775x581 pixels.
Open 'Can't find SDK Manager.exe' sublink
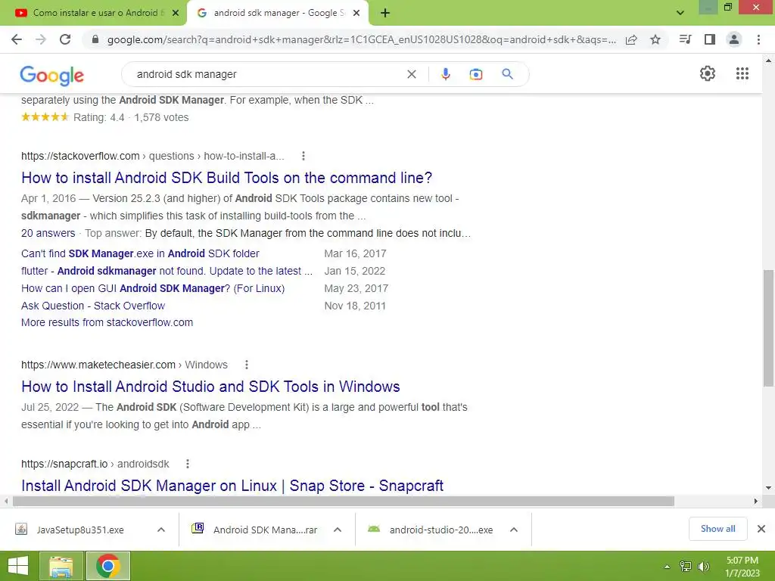pos(140,253)
